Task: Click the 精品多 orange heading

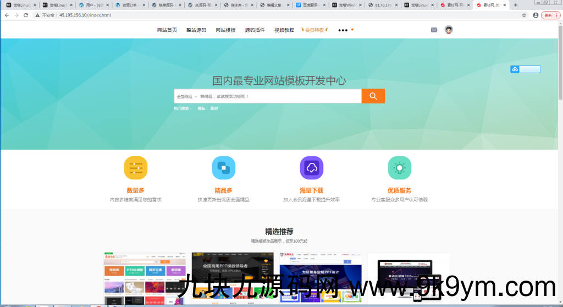Action: pyautogui.click(x=223, y=190)
